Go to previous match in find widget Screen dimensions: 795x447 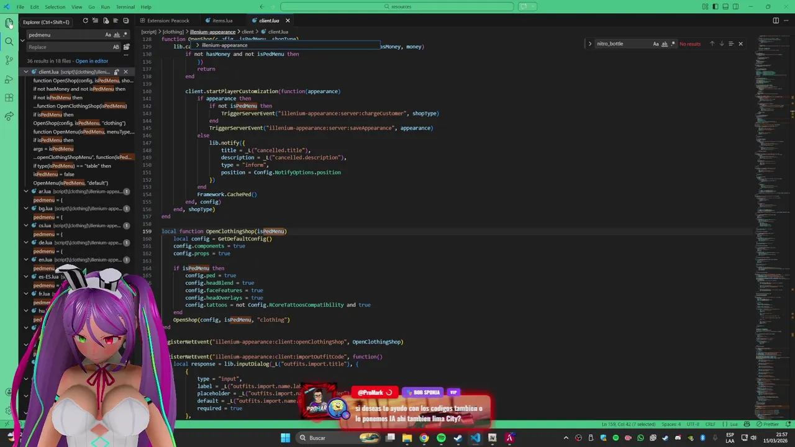pyautogui.click(x=712, y=44)
